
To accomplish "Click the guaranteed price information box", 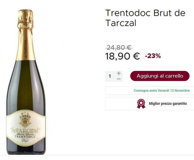I will [x=149, y=103].
